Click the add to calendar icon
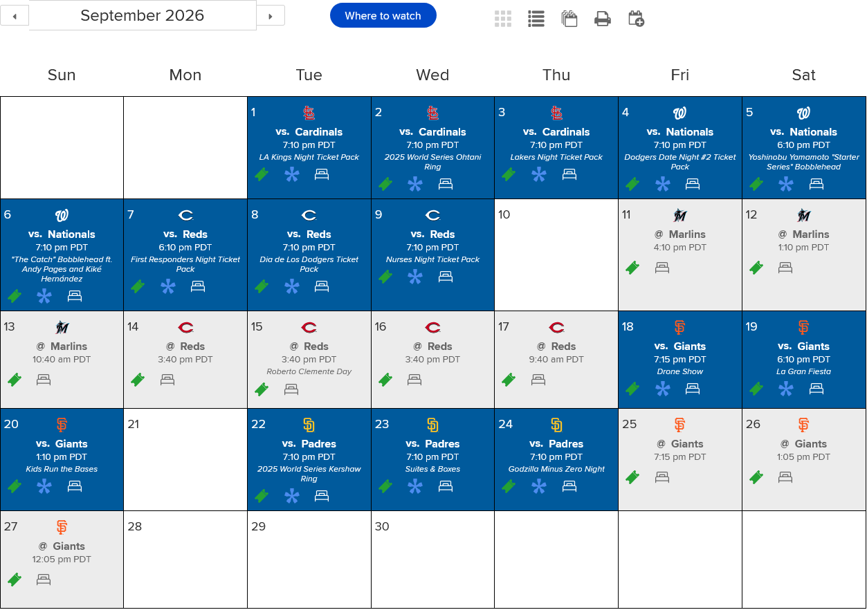867x610 pixels. pyautogui.click(x=636, y=19)
